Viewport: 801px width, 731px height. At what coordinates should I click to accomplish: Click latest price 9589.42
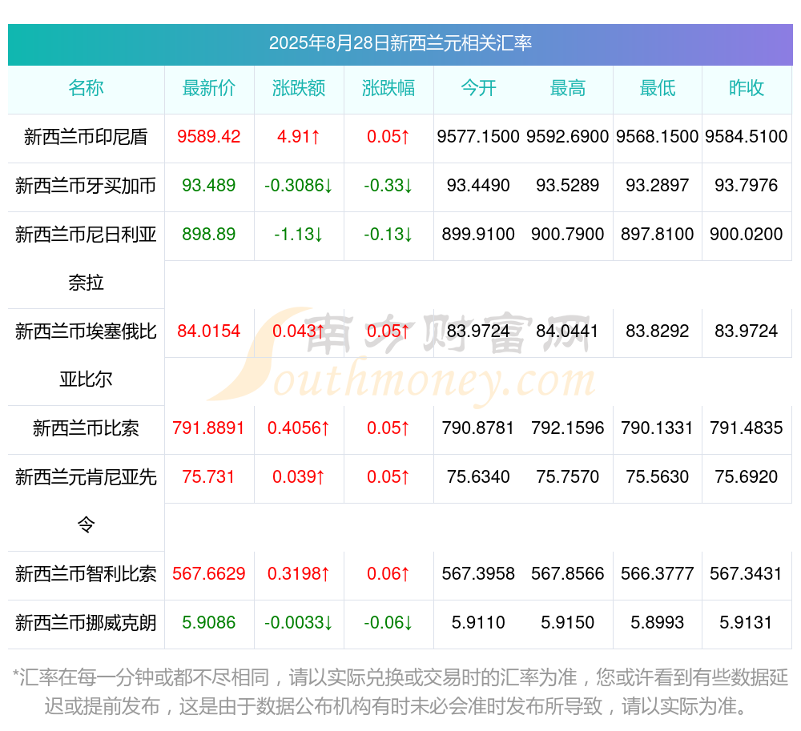click(209, 137)
